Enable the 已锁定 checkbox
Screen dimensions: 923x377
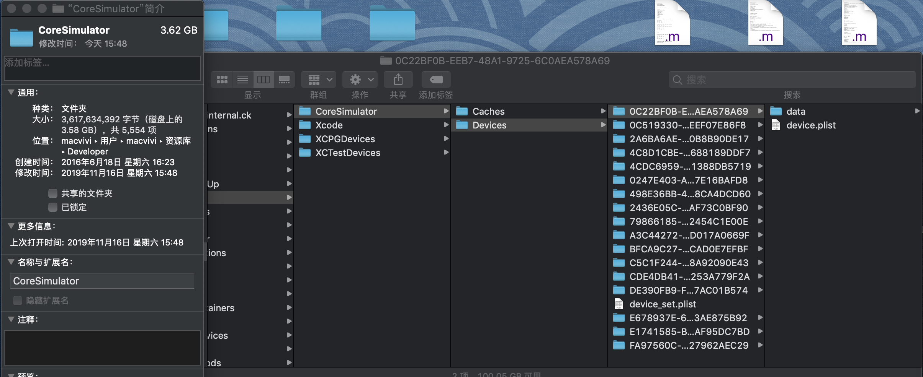pyautogui.click(x=53, y=207)
